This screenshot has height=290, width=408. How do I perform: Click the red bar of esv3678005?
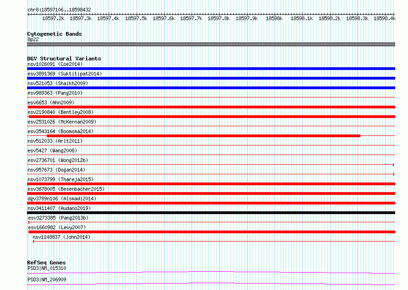[x=211, y=193]
